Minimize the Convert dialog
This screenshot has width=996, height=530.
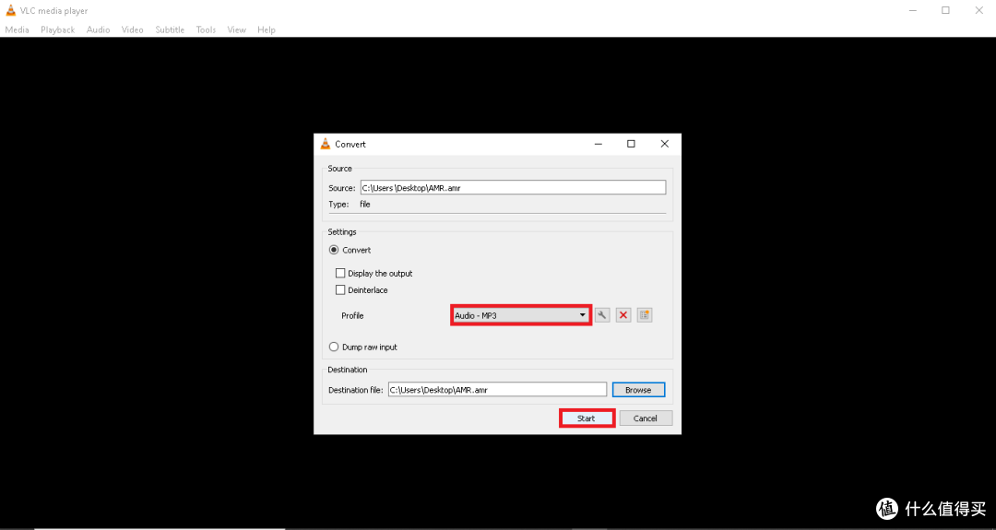599,144
